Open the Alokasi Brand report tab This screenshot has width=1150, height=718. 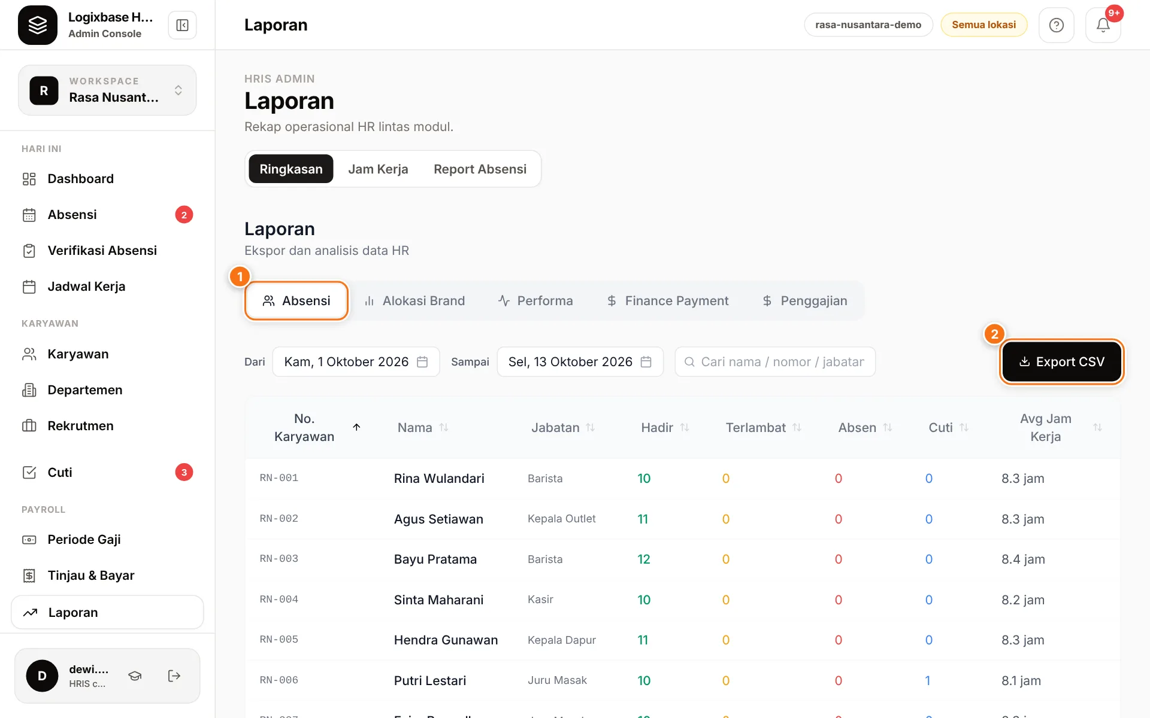pos(414,301)
